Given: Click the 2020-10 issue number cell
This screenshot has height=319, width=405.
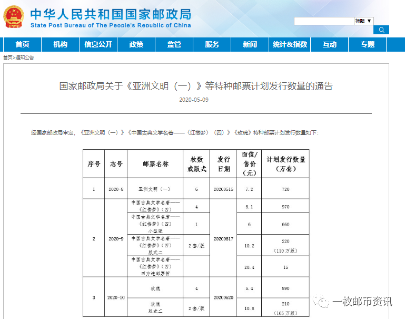Looking at the screenshot, I should tap(116, 297).
